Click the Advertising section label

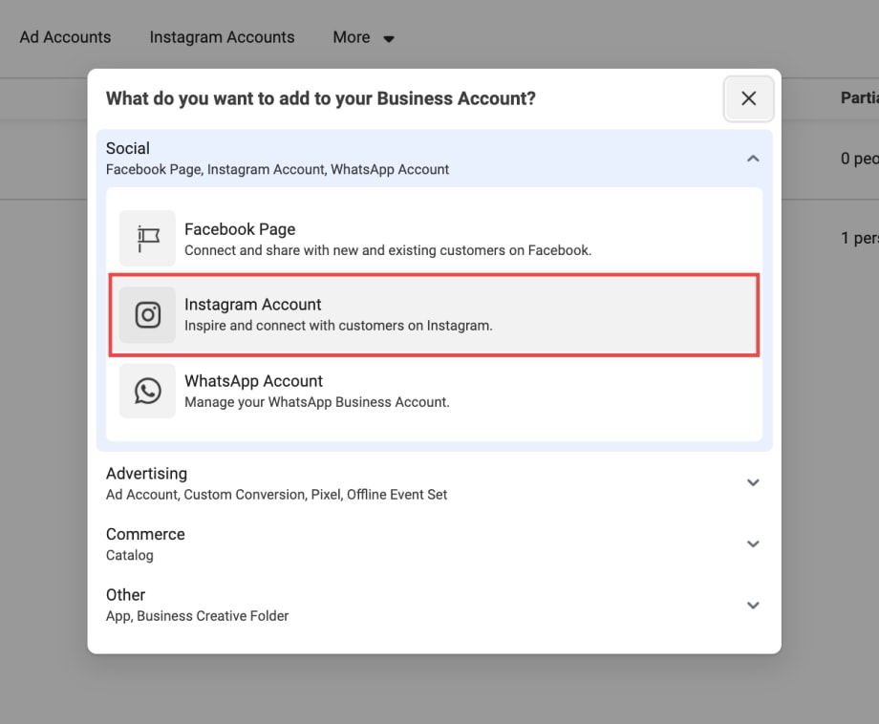(146, 474)
